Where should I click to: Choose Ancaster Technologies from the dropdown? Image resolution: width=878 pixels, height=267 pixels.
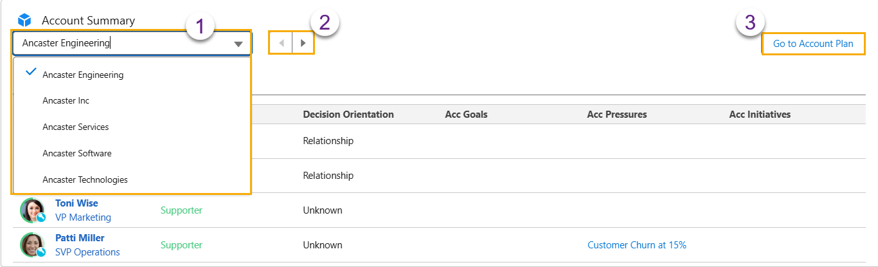pos(85,180)
